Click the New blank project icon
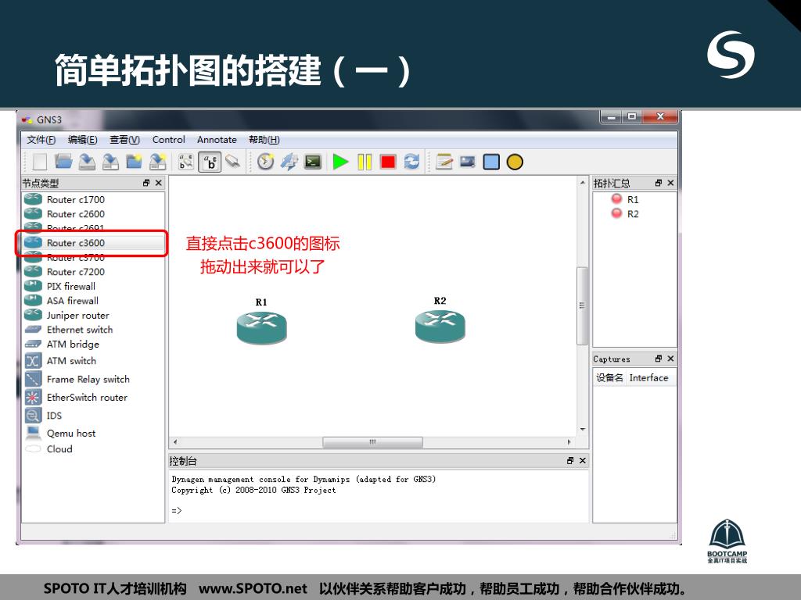 click(39, 162)
